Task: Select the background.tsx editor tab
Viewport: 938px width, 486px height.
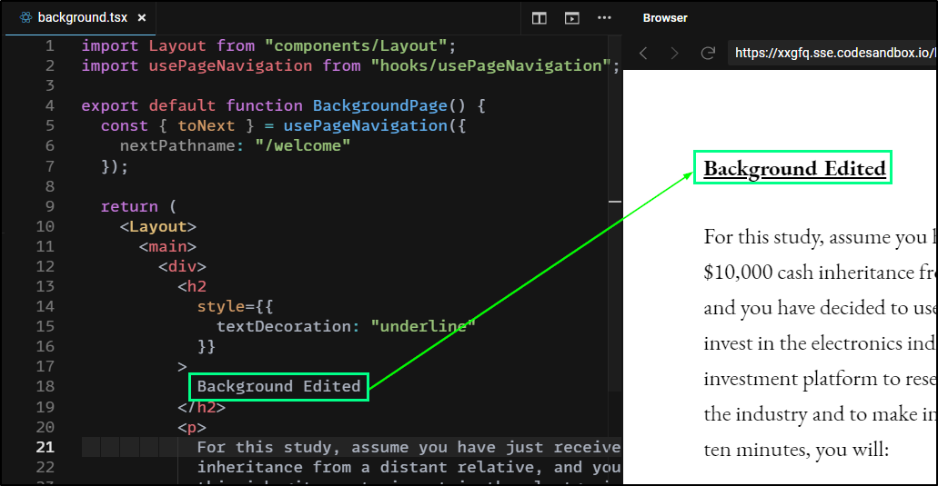Action: (x=81, y=18)
